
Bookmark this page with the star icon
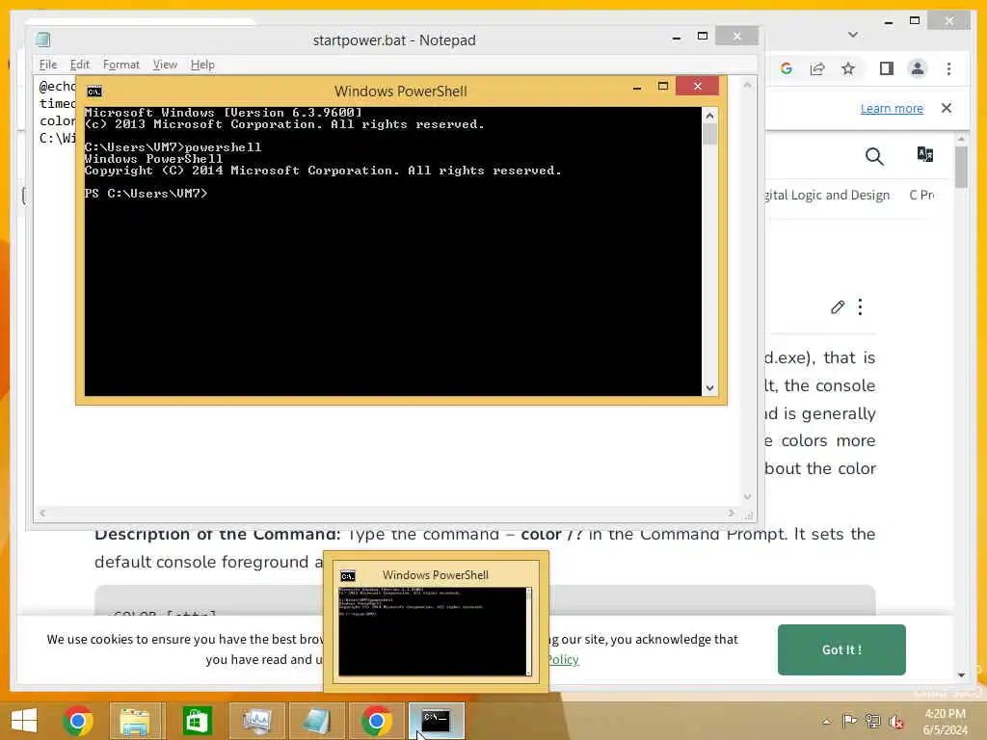click(x=848, y=68)
